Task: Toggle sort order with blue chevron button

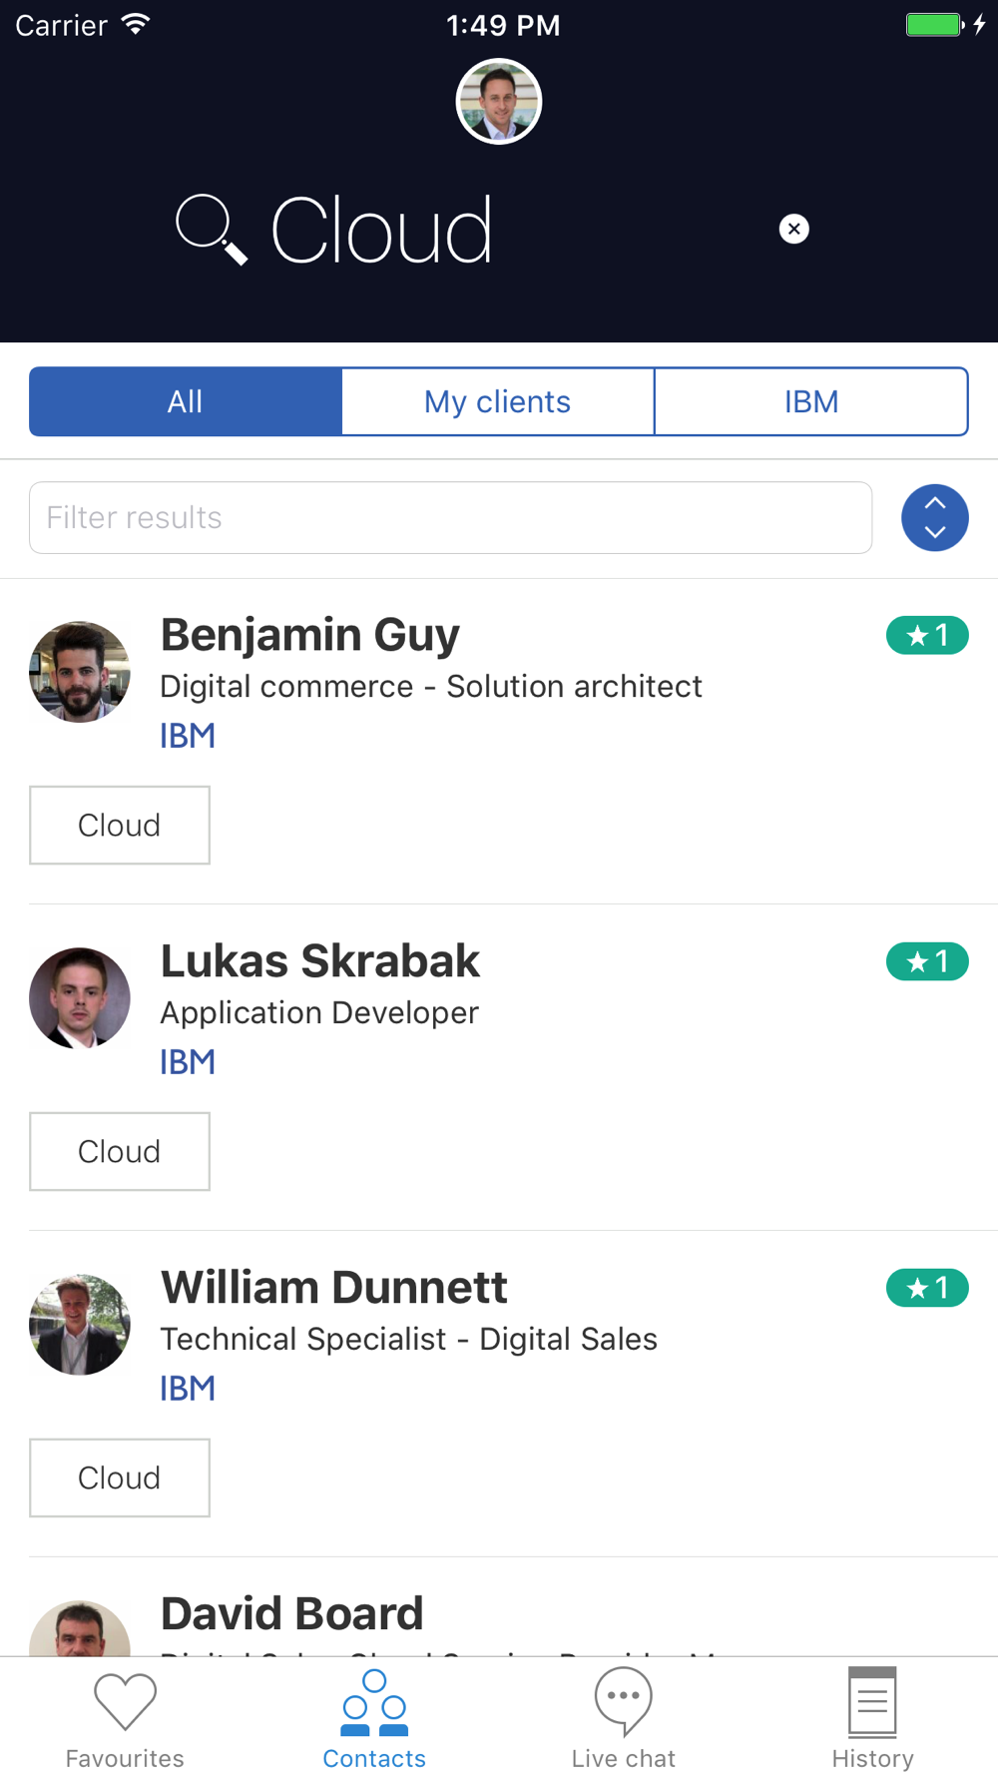Action: point(935,518)
